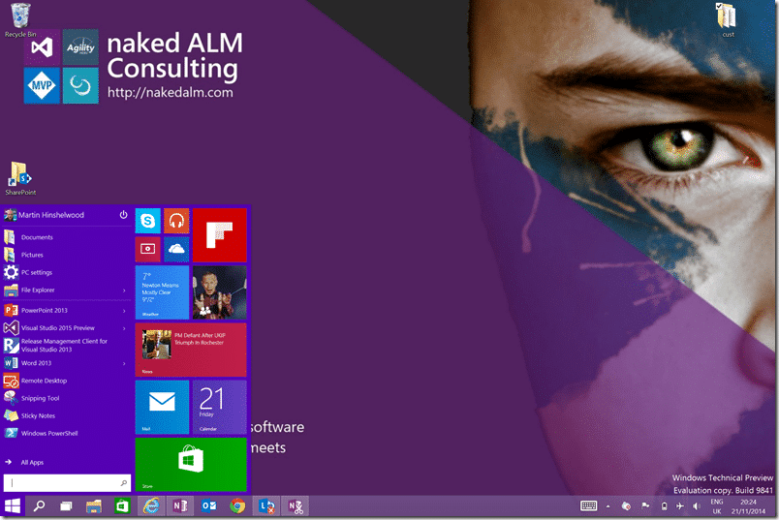779x520 pixels.
Task: Open OneNote on the taskbar
Action: pyautogui.click(x=180, y=506)
